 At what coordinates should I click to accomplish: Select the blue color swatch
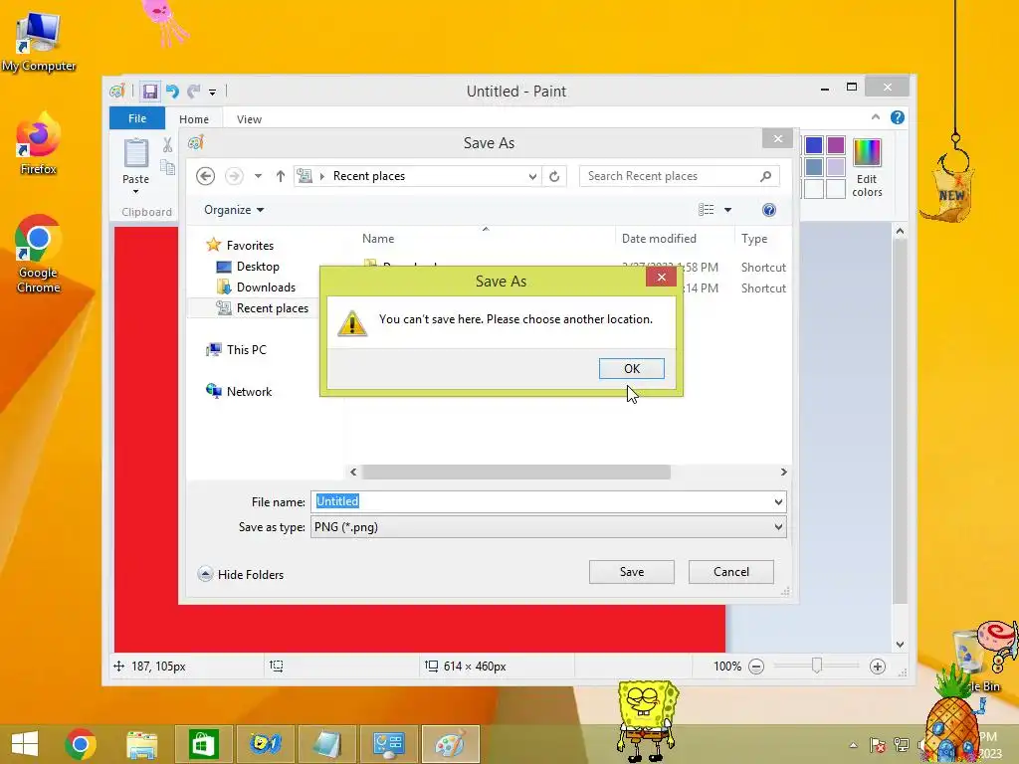(814, 145)
